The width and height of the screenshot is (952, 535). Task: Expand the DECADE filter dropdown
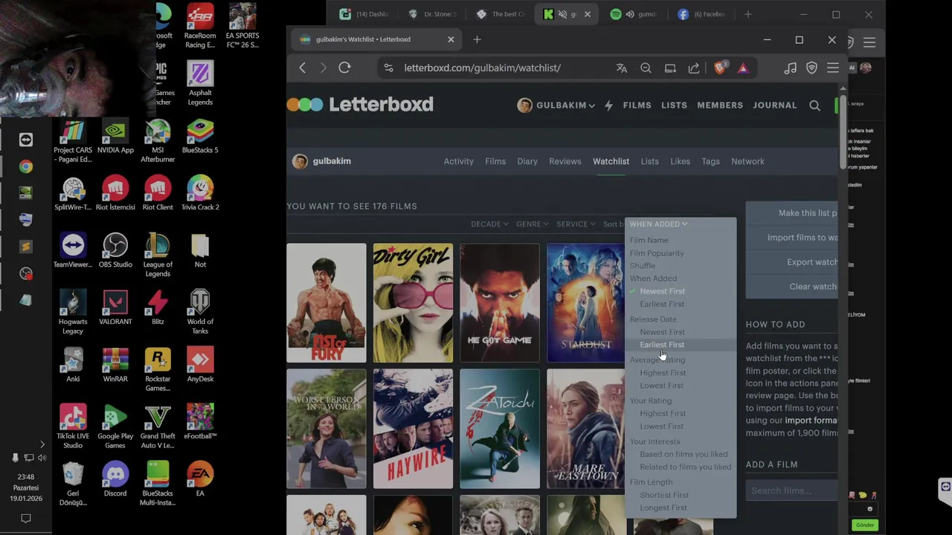pyautogui.click(x=489, y=224)
